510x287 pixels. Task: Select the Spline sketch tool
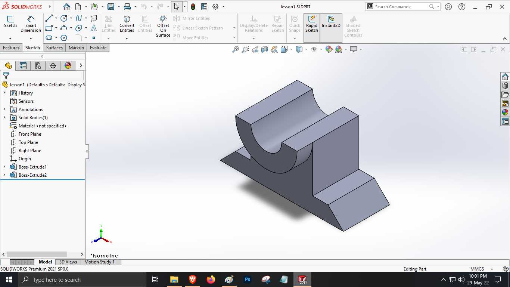click(79, 18)
